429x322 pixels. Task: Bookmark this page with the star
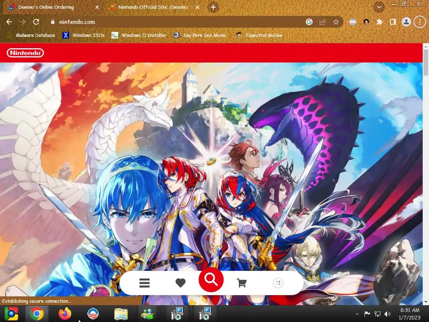pyautogui.click(x=336, y=22)
